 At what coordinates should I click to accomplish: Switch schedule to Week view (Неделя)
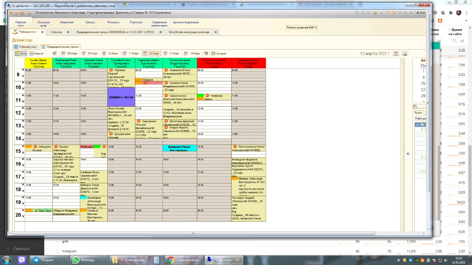(x=36, y=54)
